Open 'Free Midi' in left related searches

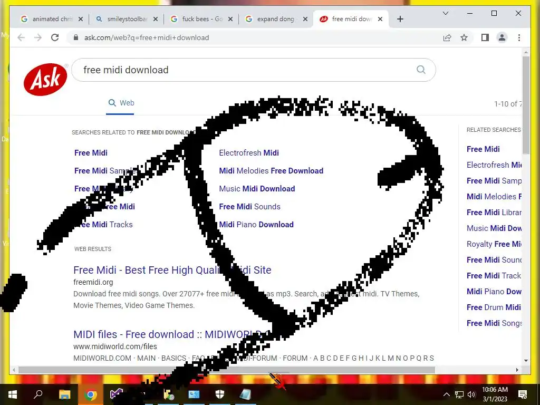(91, 153)
